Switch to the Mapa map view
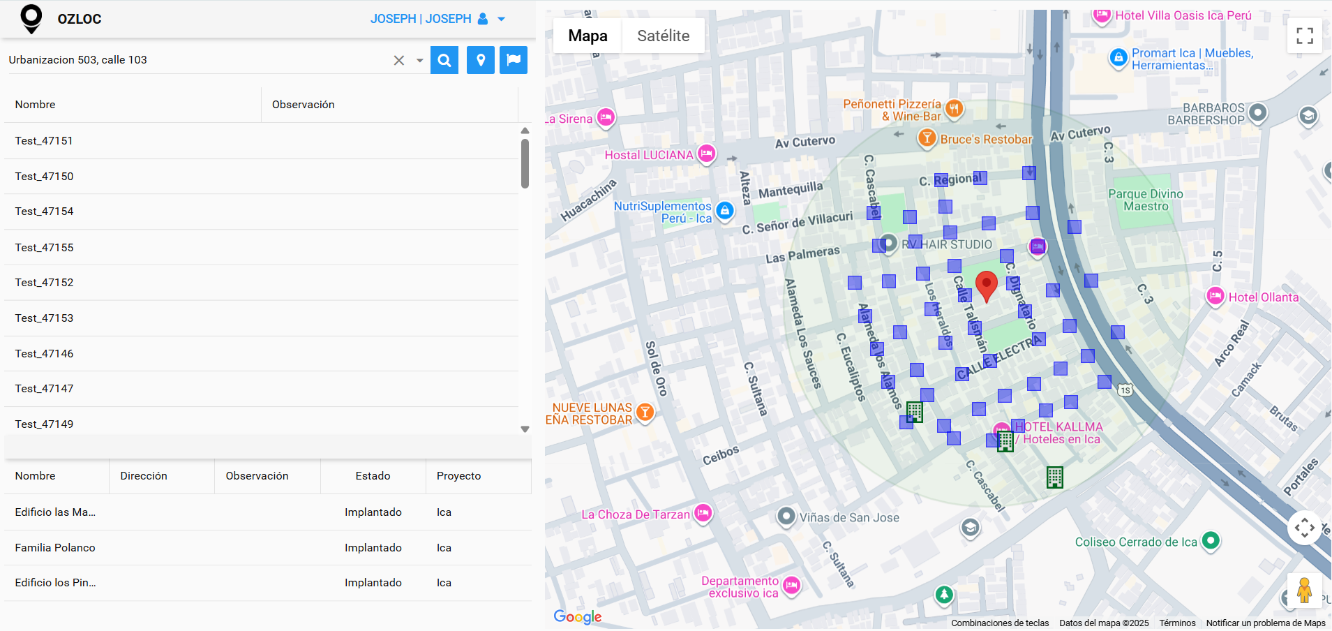 point(588,36)
